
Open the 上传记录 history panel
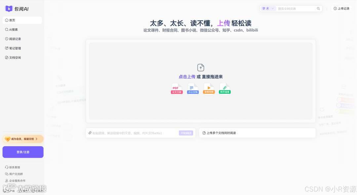point(342,8)
